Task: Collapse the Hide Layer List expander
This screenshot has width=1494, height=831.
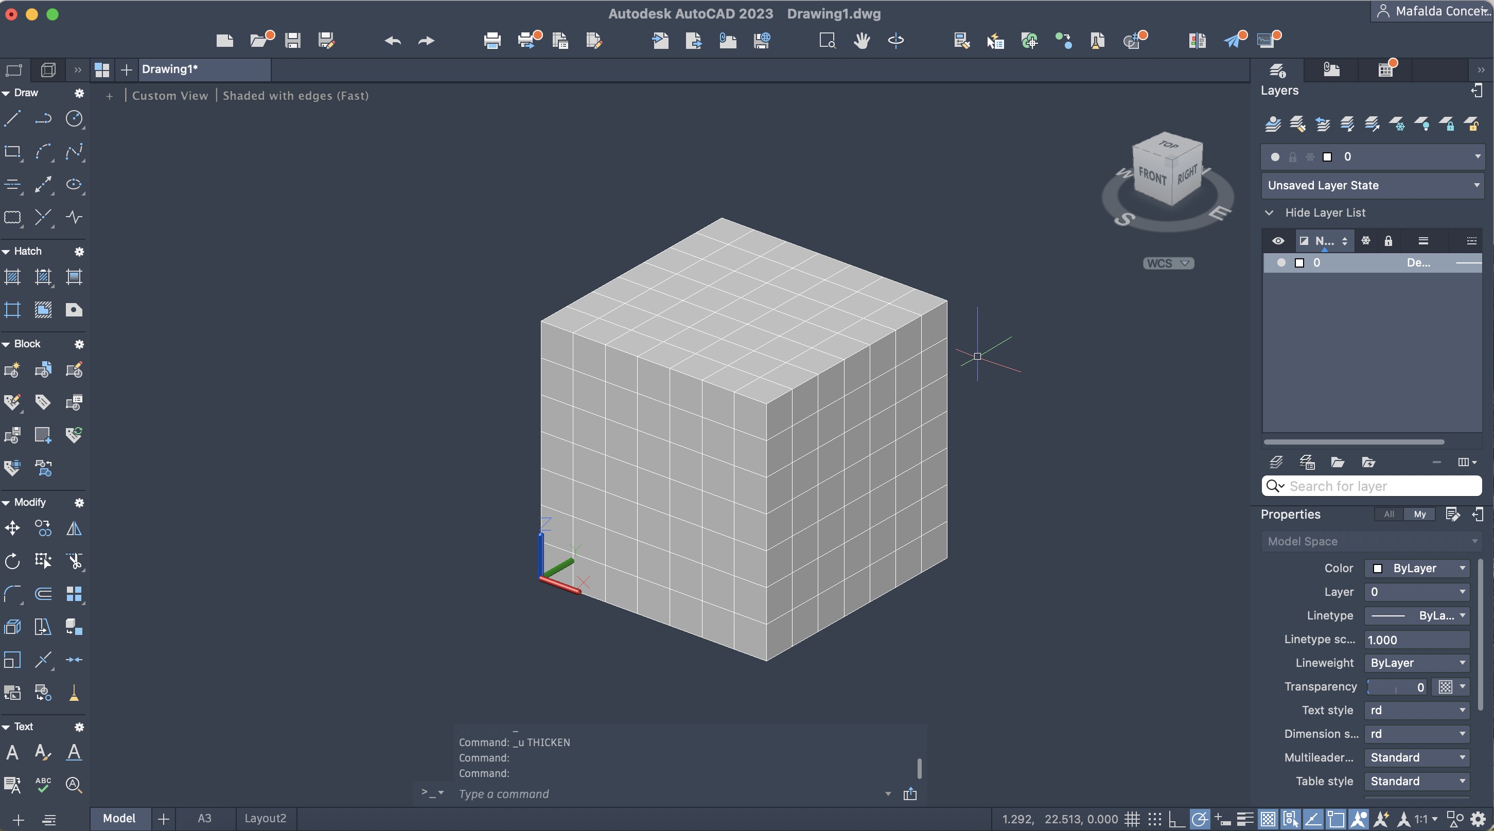Action: [x=1269, y=213]
